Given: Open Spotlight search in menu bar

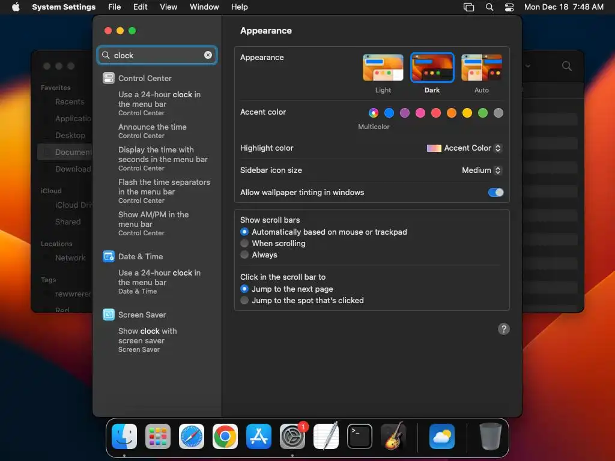Looking at the screenshot, I should [489, 7].
